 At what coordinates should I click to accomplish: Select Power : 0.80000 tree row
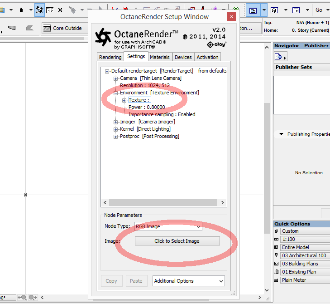coord(147,107)
